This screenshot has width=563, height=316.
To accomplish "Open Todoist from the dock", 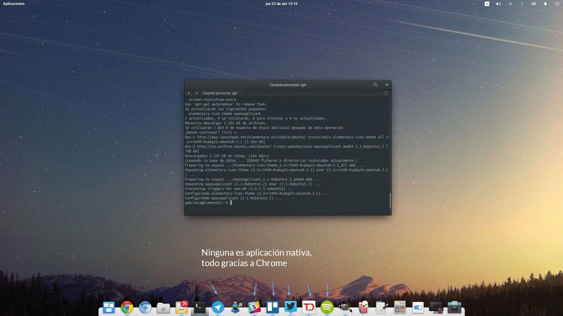I will [x=309, y=307].
